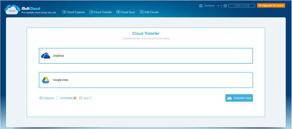
Task: Click the DorisLea username
Action: 209,6
